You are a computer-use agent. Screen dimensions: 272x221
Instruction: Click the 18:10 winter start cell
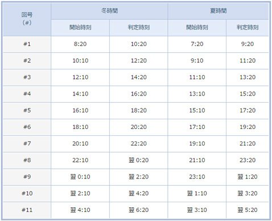click(x=80, y=127)
